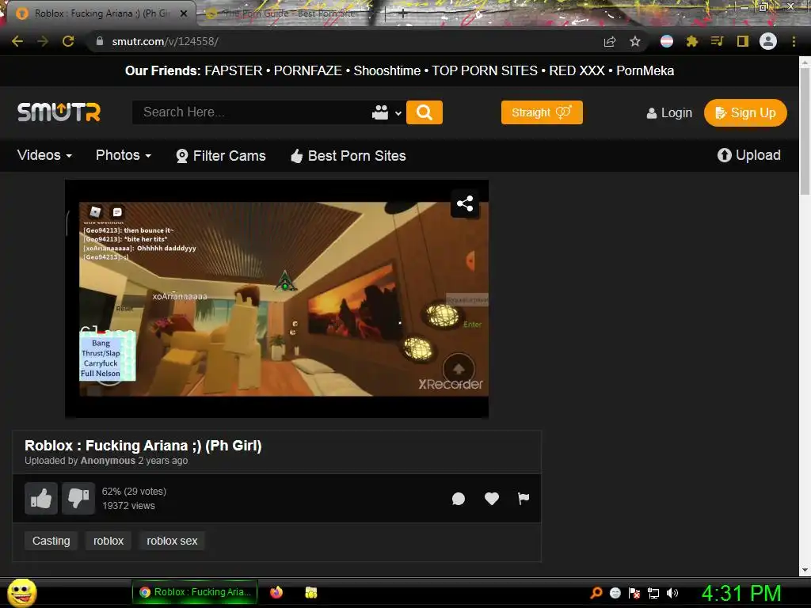Open the Filter Cams menu item
This screenshot has height=608, width=811.
pyautogui.click(x=221, y=156)
